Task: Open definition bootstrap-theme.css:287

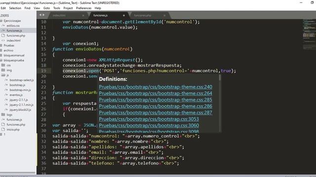Action: [x=156, y=113]
